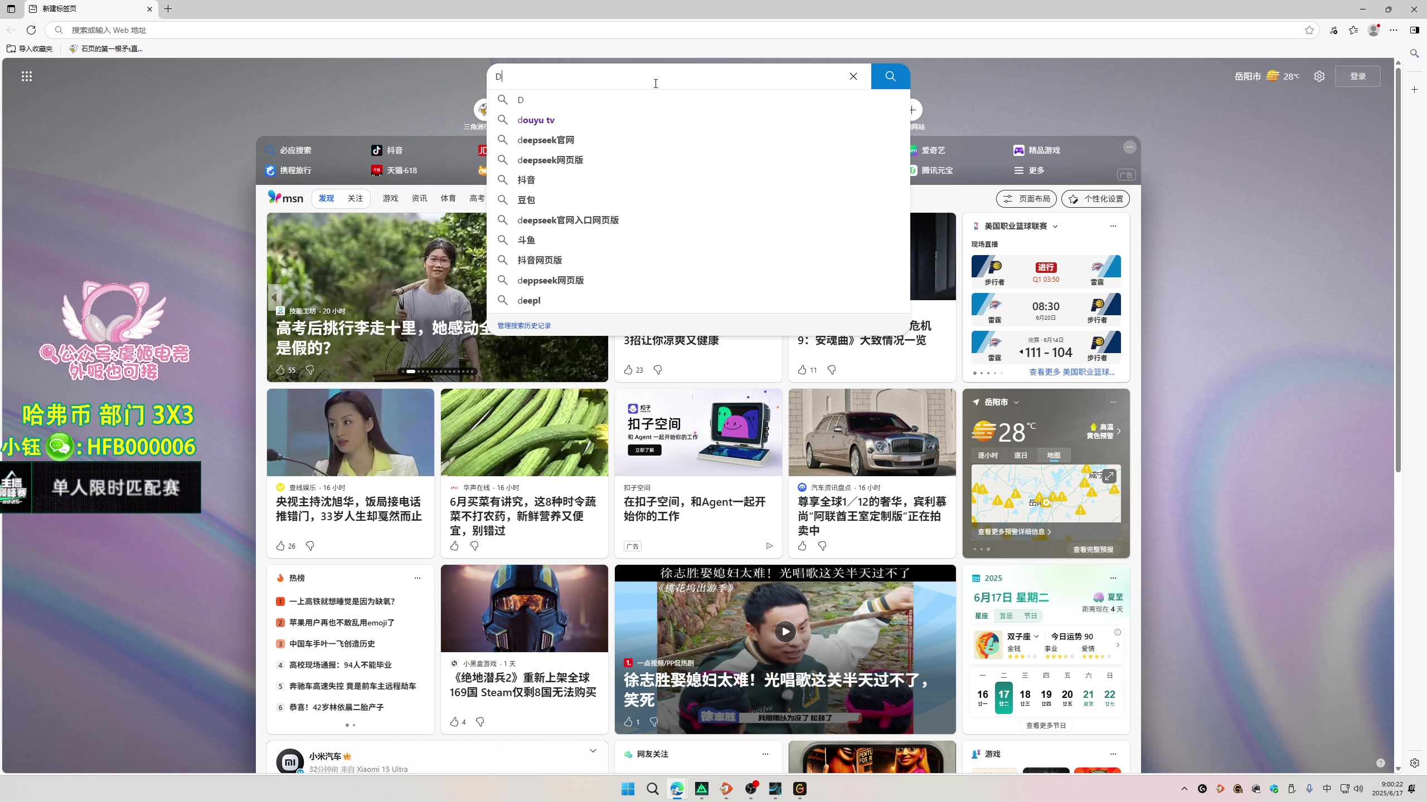Open the 绝地潜兵2 article thumbnail
Screen dimensions: 1427x802
click(524, 609)
